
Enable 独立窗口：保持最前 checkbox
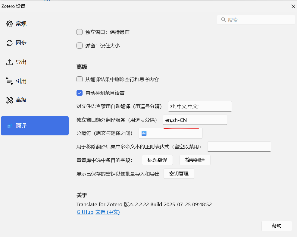(80, 32)
